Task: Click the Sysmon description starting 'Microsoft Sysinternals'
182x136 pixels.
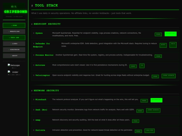Action: pyautogui.click(x=97, y=34)
